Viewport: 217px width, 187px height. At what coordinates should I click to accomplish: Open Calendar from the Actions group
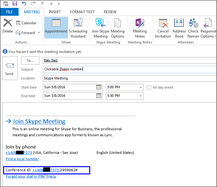tap(26, 23)
